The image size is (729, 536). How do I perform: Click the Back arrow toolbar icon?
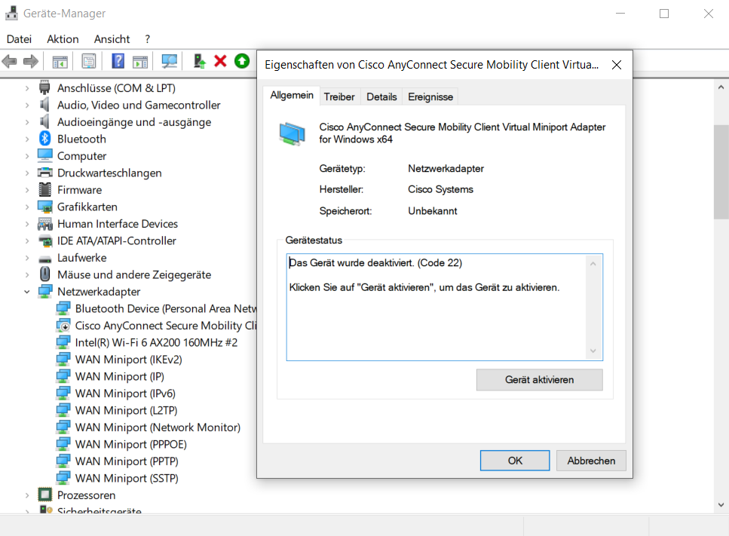coord(10,61)
